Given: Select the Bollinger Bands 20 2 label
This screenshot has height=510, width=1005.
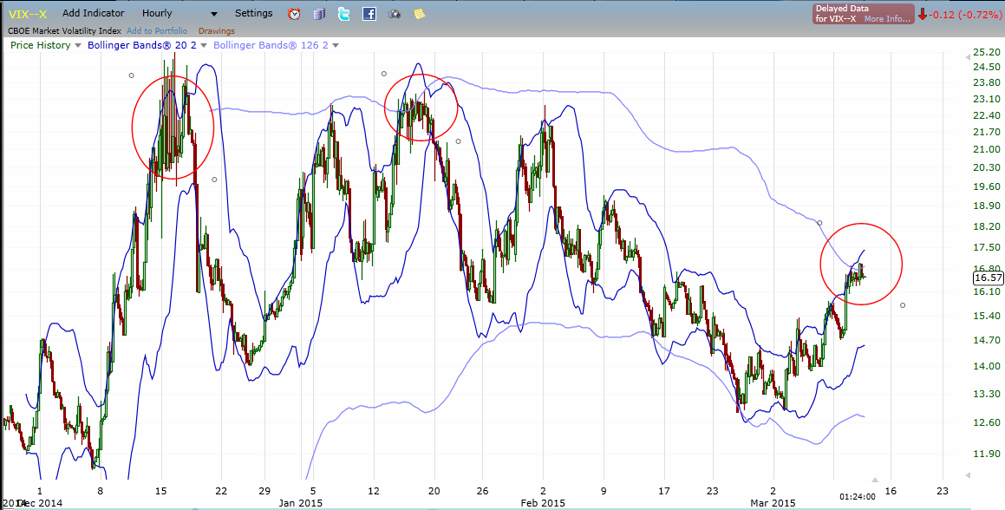Looking at the screenshot, I should point(142,46).
